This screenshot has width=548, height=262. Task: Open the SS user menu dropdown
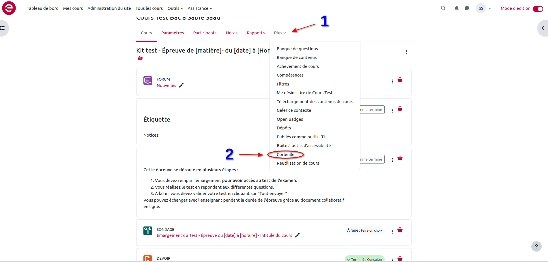(x=484, y=8)
